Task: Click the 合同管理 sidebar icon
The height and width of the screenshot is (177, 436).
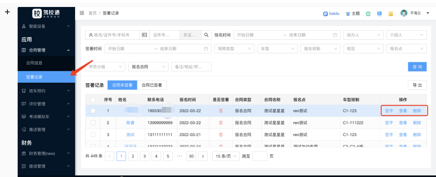Action: pyautogui.click(x=24, y=50)
